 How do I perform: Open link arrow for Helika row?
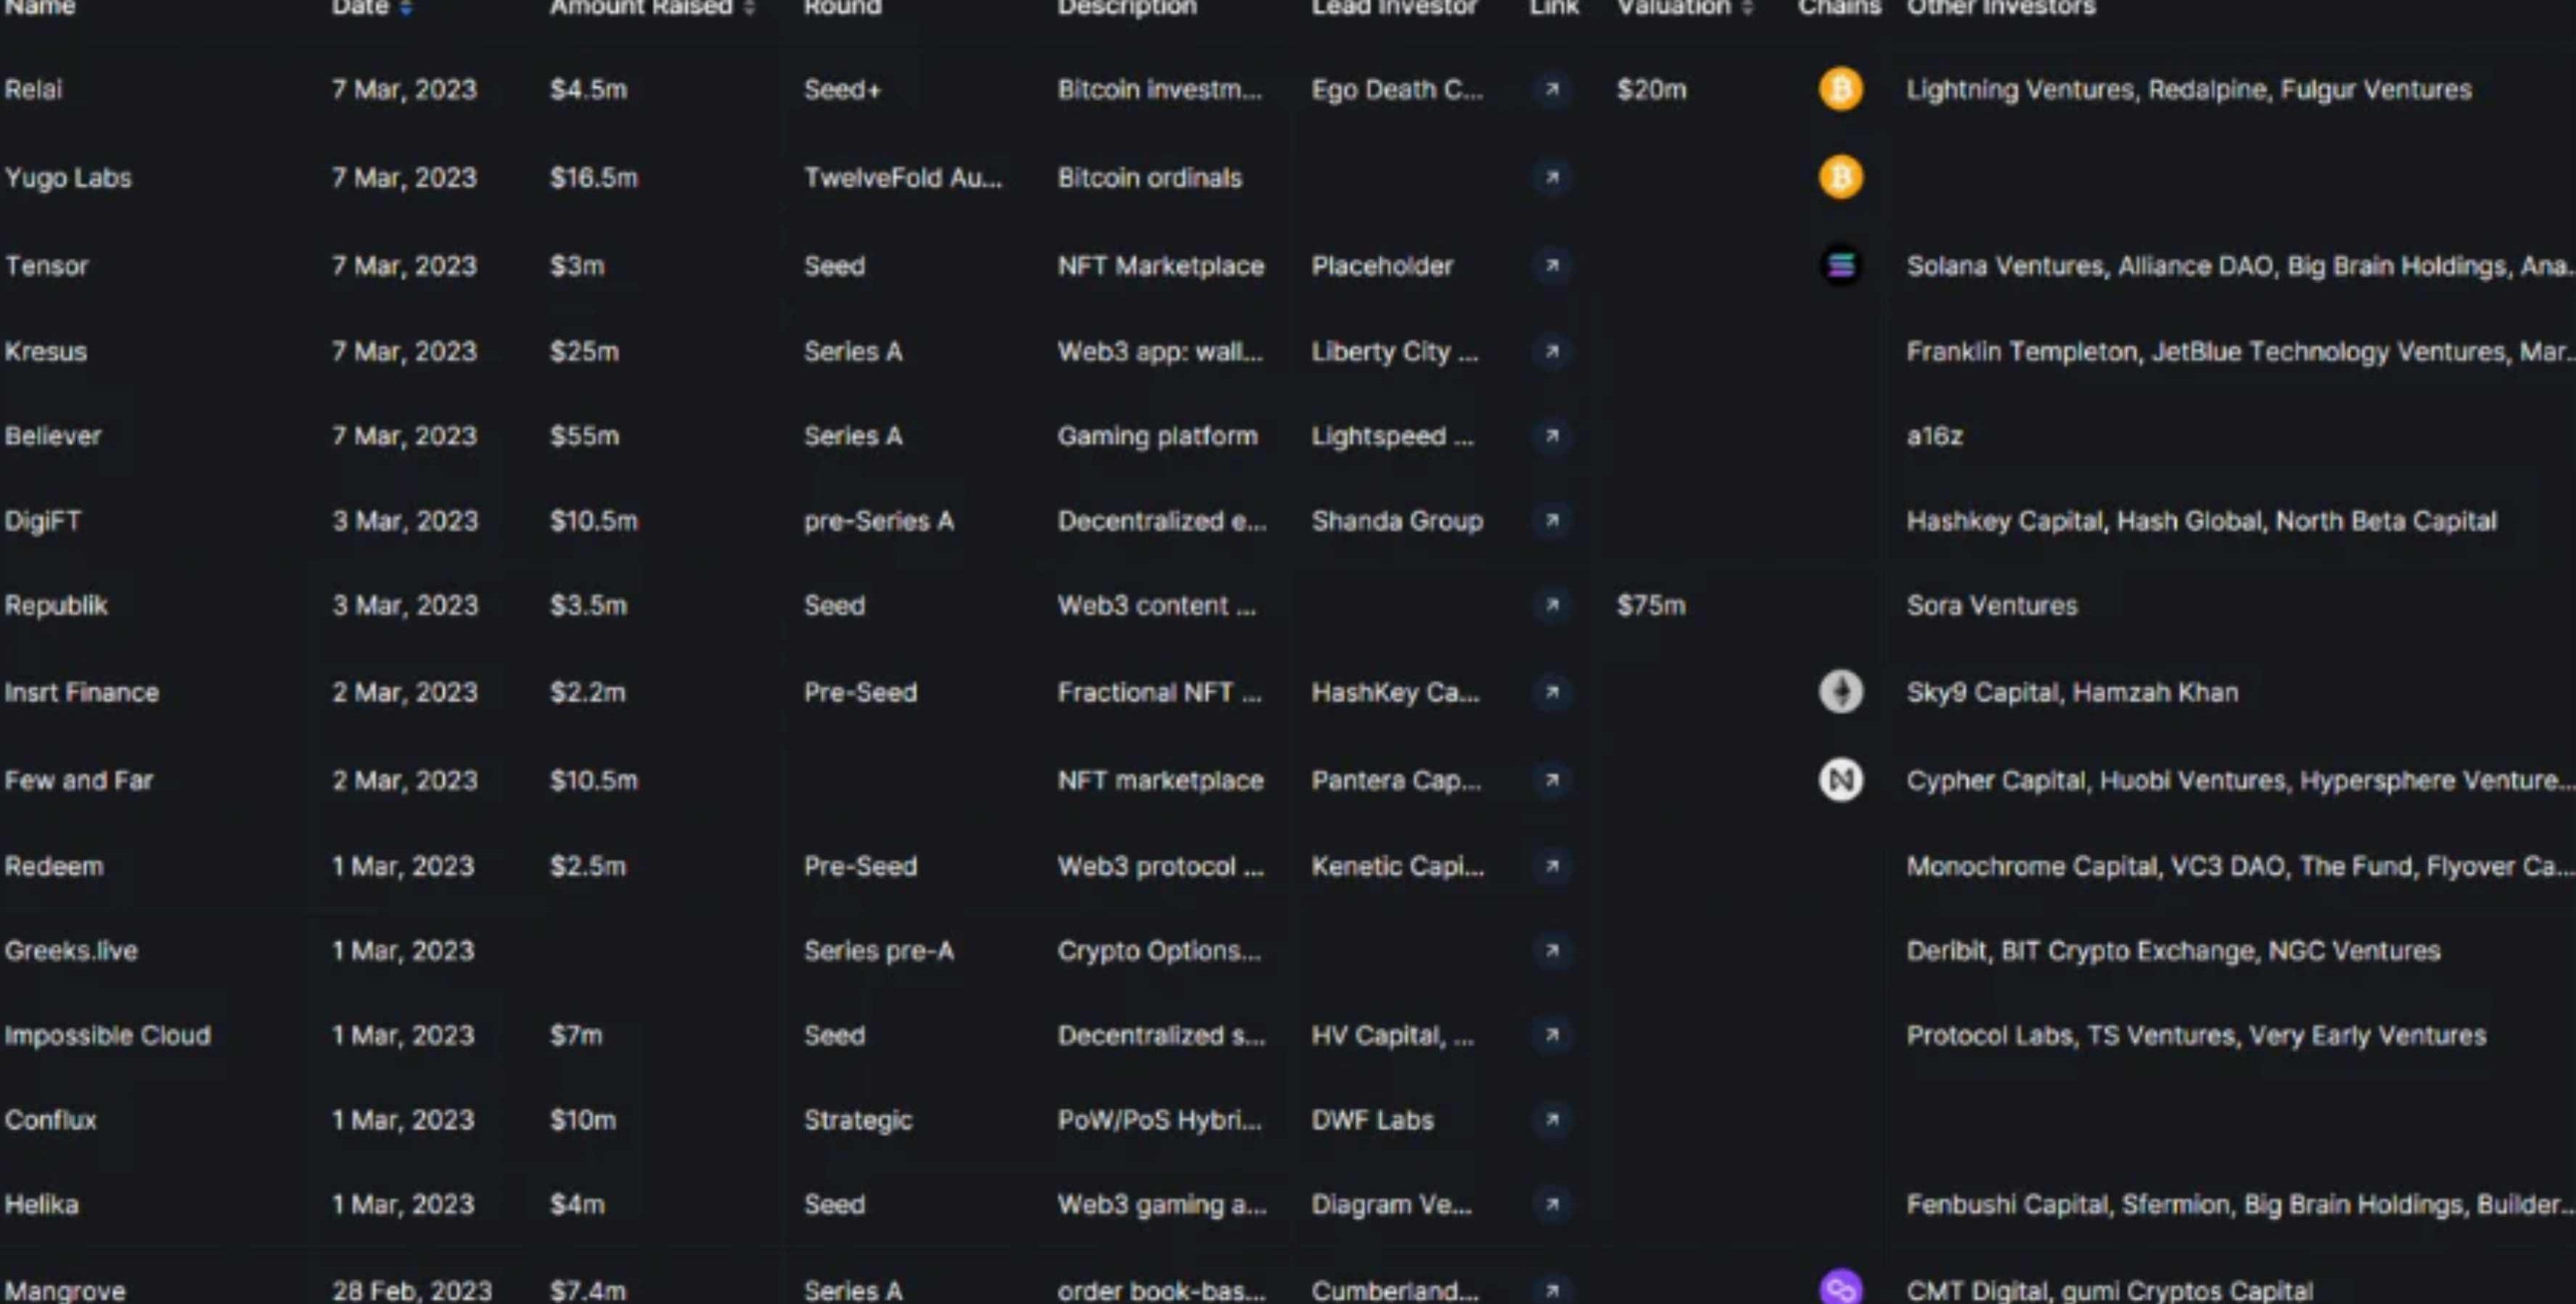point(1552,1204)
